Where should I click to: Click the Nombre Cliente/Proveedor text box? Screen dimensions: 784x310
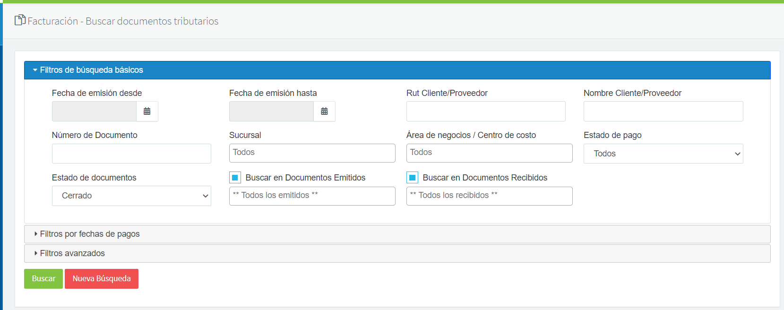(663, 112)
